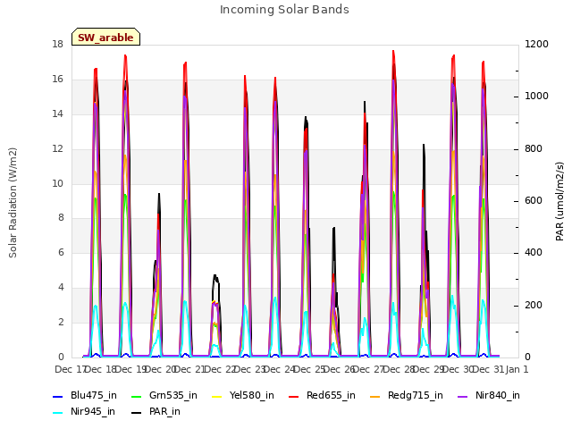Click the yellow Yel580_in legend color marker

pyautogui.click(x=216, y=397)
